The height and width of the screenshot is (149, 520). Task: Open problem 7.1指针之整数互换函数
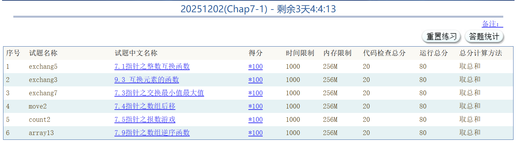[x=152, y=66]
